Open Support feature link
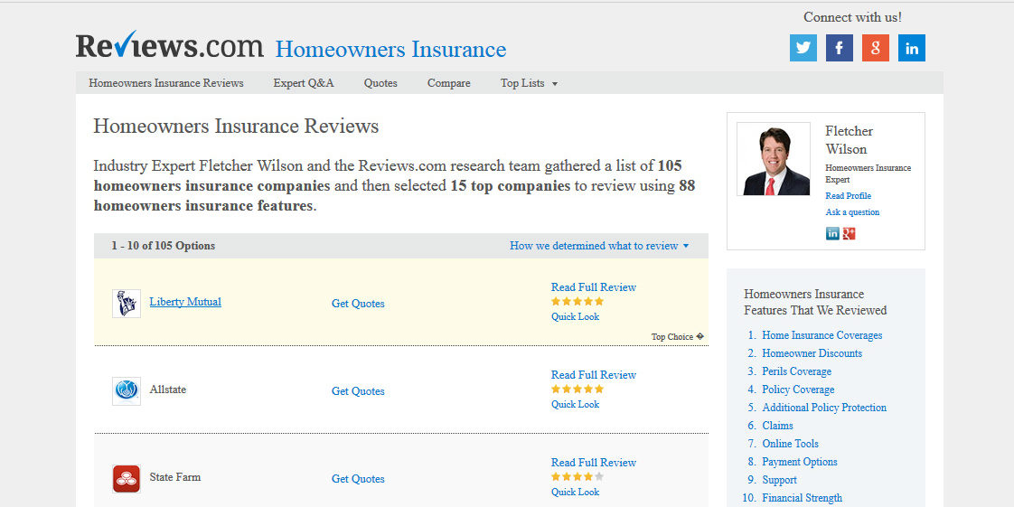This screenshot has height=507, width=1014. (x=779, y=480)
